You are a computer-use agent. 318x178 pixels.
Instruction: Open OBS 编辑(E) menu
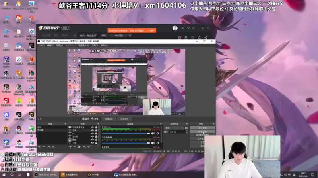[50, 45]
